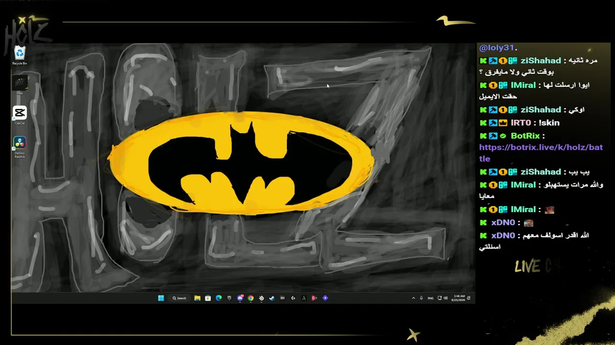Open SteelSeries app on the taskbar

[261, 298]
